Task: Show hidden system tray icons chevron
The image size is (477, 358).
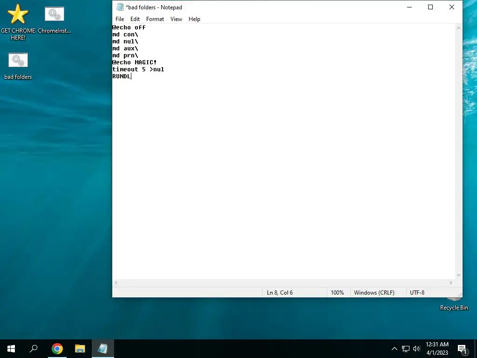Action: (x=394, y=349)
